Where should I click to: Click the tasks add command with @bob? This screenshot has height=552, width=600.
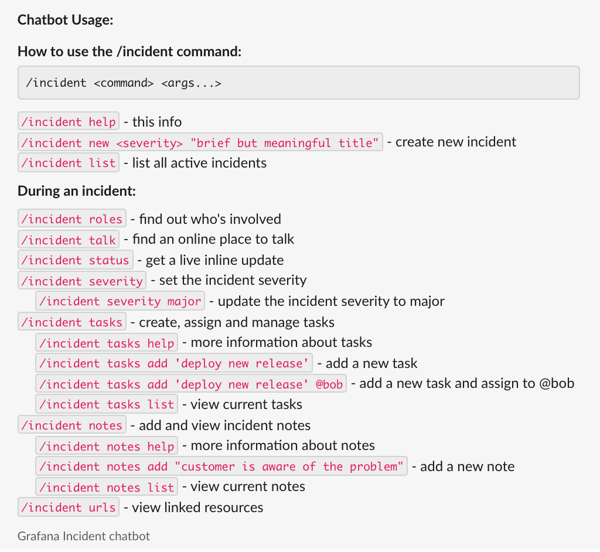(191, 384)
